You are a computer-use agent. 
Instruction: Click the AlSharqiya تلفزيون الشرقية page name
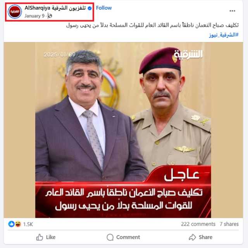(55, 8)
